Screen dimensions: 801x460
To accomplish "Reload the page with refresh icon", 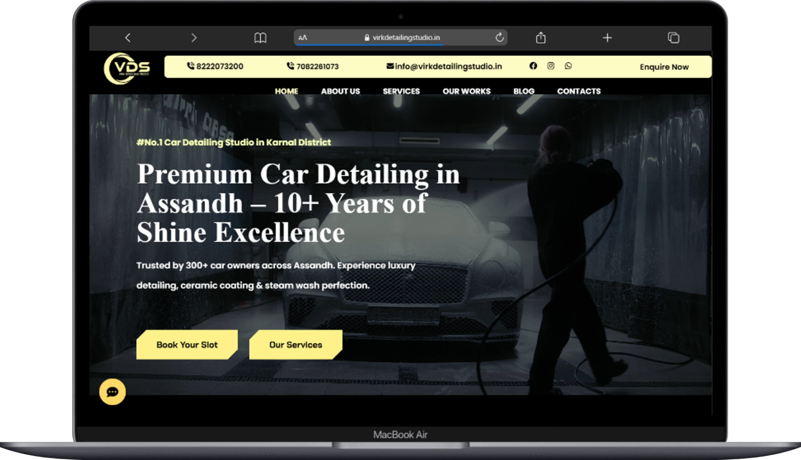I will click(x=499, y=37).
